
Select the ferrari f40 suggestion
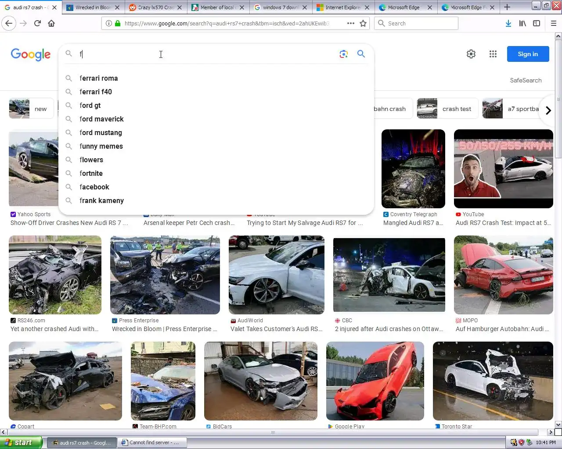click(216, 92)
